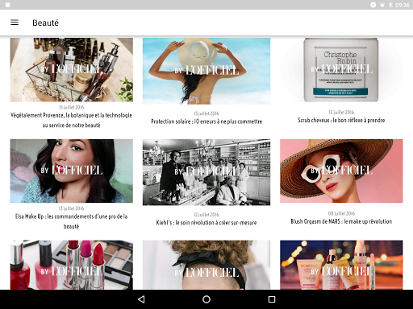Open the Kiehl's black and white photo

(206, 172)
